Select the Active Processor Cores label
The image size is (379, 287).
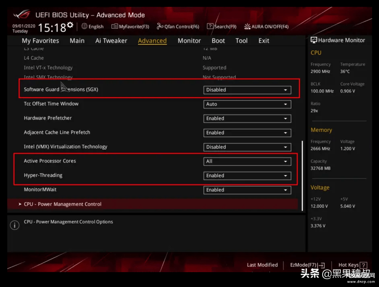point(50,161)
